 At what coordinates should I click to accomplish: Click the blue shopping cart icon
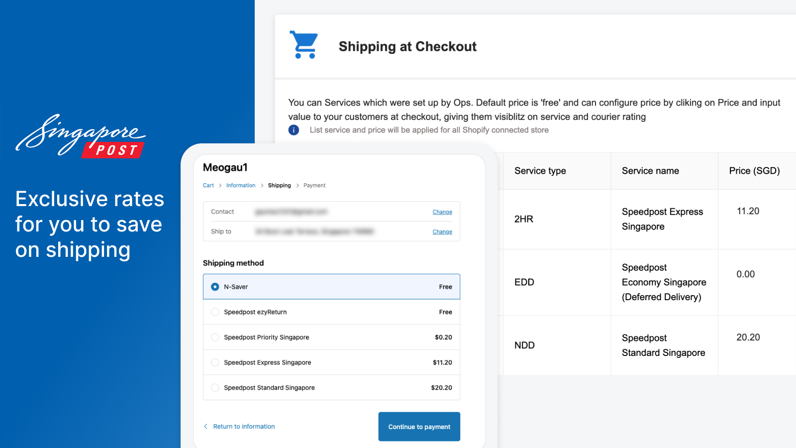[303, 45]
